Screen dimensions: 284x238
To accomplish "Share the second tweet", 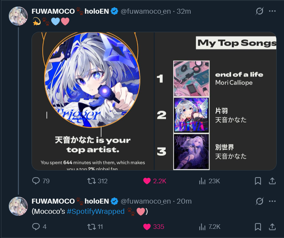I will point(272,227).
